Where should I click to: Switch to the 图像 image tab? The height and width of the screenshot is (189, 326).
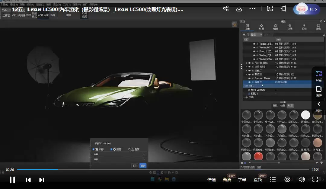coord(318,27)
